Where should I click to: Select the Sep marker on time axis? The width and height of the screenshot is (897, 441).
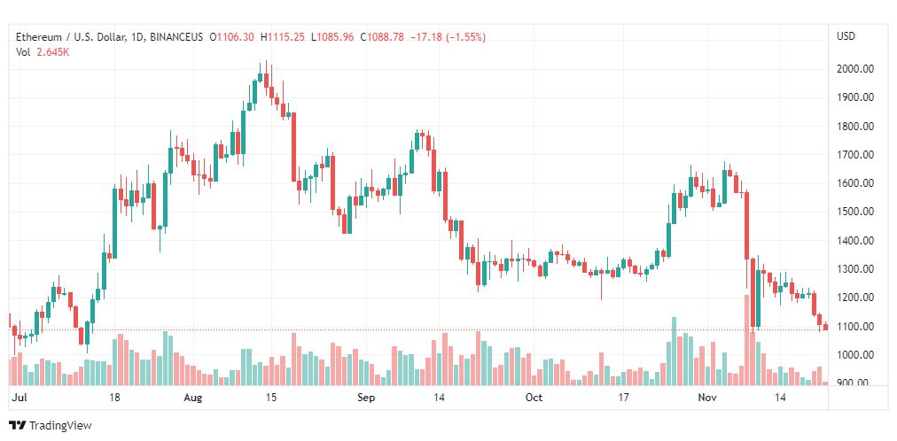coord(368,398)
